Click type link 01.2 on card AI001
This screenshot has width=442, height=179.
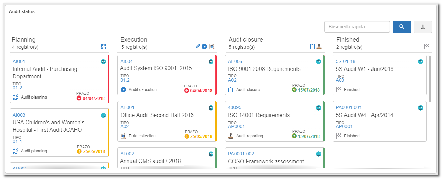click(x=17, y=88)
